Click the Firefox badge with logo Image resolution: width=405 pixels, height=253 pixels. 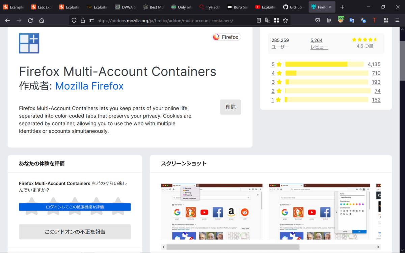(x=226, y=37)
